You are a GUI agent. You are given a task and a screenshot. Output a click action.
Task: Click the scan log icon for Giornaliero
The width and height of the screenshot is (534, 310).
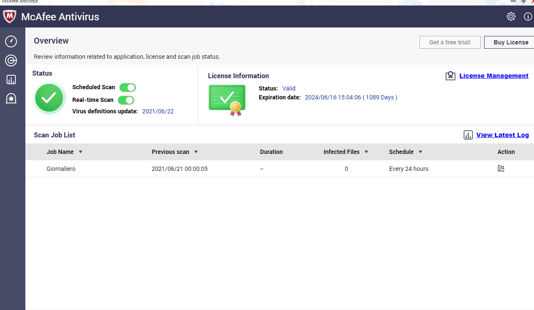coord(501,168)
